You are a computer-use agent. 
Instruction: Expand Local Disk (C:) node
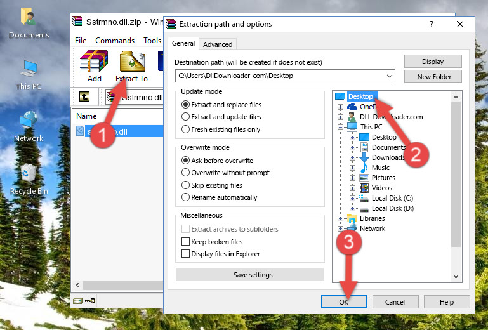tap(352, 198)
